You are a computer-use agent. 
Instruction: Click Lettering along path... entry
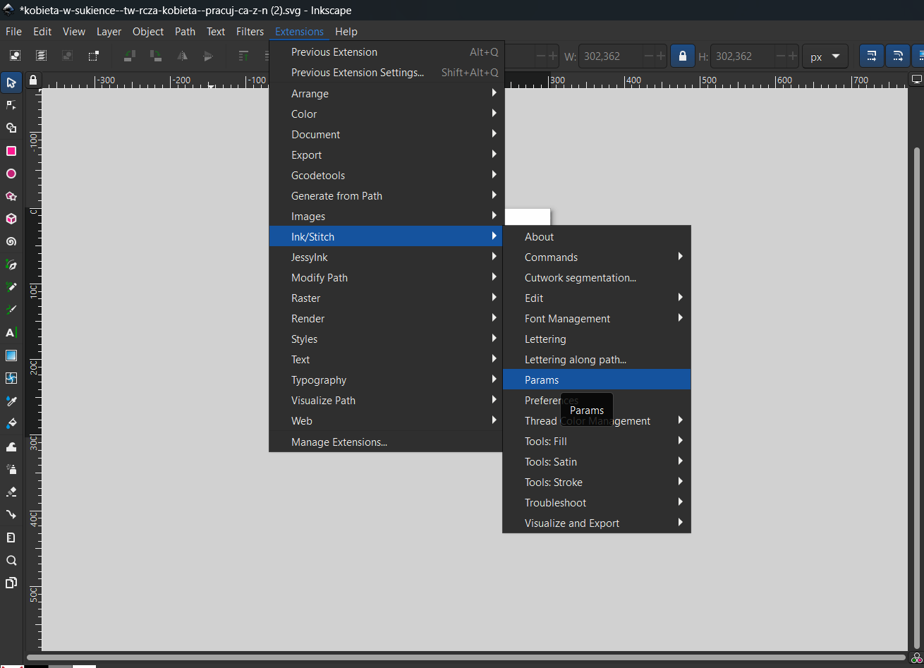(597, 359)
